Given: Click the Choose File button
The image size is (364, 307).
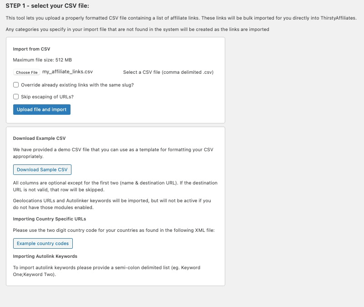Looking at the screenshot, I should click(27, 72).
